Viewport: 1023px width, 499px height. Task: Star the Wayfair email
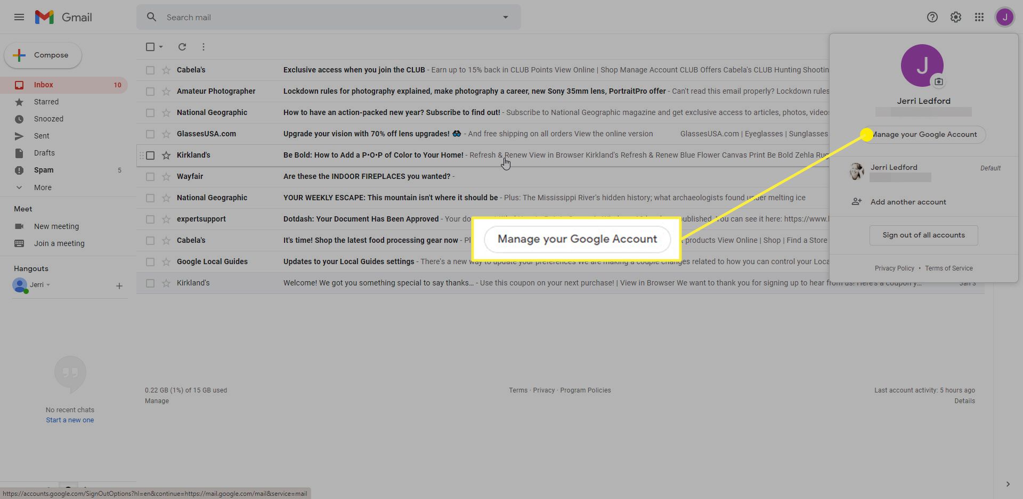(x=166, y=176)
